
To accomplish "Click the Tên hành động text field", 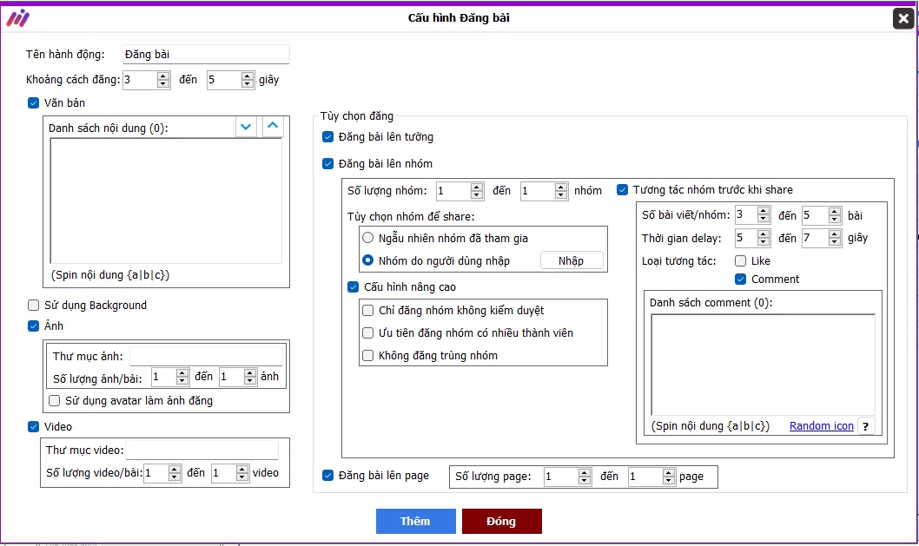I will click(x=205, y=55).
